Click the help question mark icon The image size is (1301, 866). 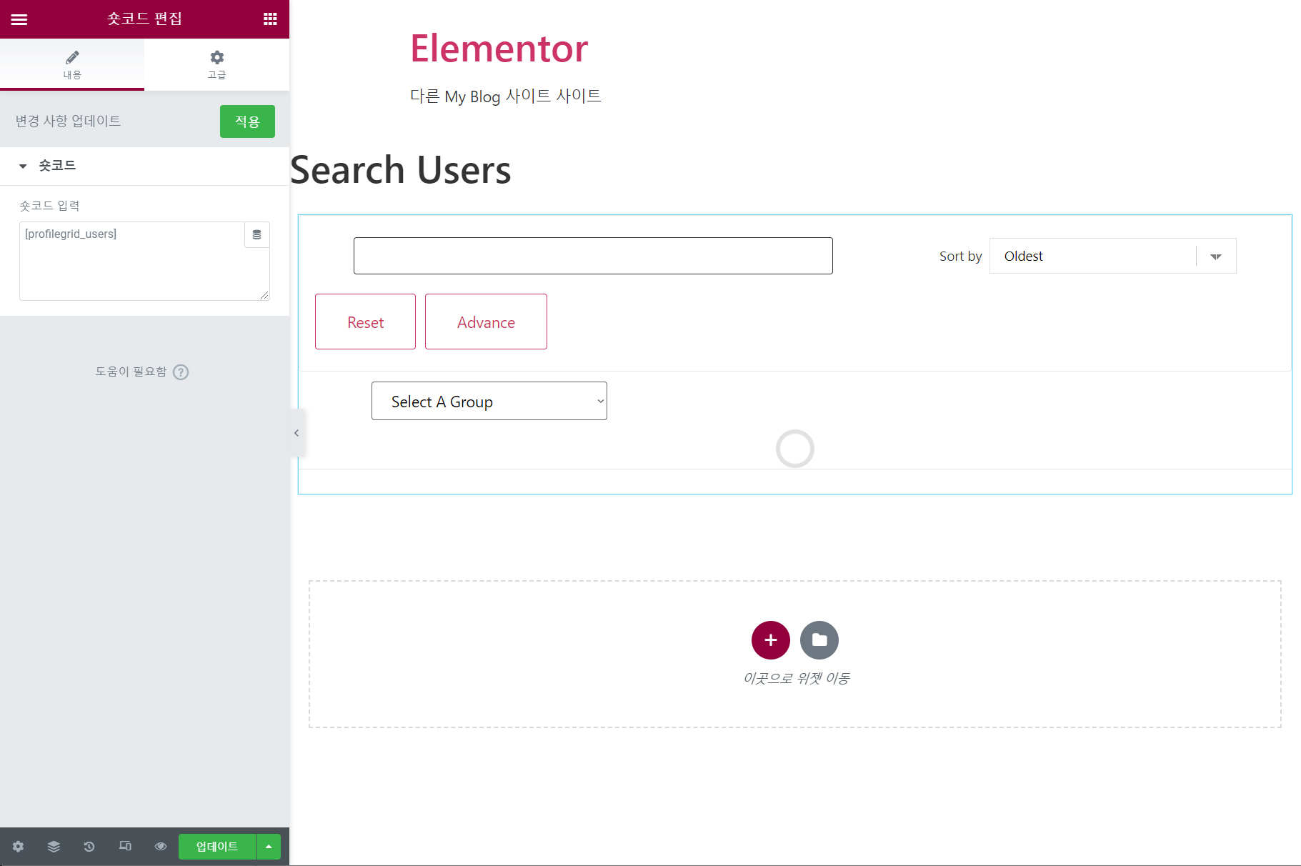click(181, 372)
